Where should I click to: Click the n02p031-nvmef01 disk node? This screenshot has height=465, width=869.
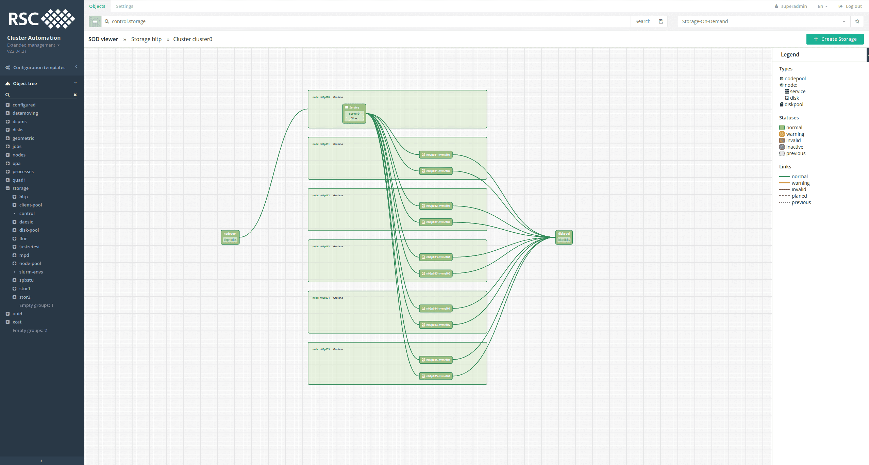click(x=436, y=155)
